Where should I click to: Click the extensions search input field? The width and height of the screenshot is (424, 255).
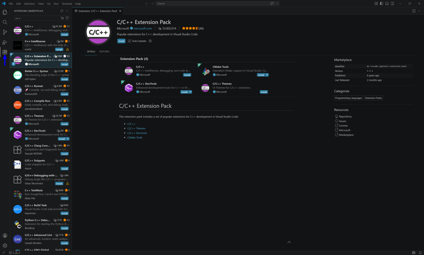(x=36, y=18)
